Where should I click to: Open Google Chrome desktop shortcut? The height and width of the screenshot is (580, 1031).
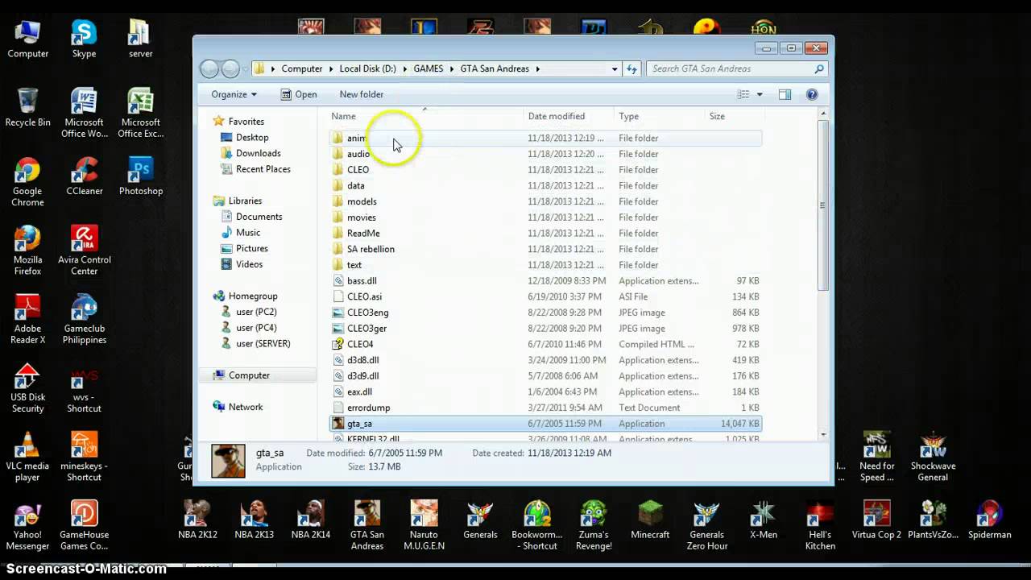[27, 181]
